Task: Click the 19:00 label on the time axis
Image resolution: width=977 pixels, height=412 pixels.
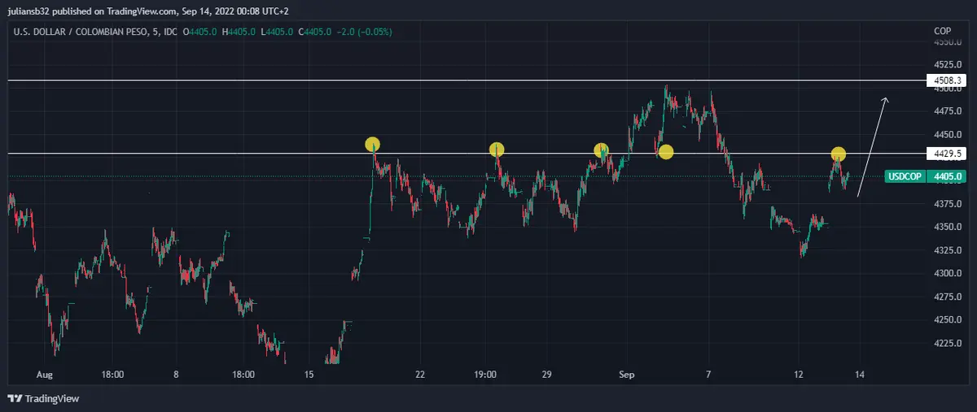Action: click(x=484, y=375)
